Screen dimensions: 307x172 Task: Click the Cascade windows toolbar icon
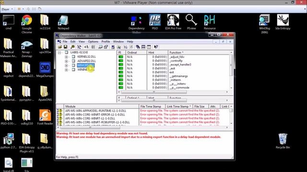[x=138, y=47]
